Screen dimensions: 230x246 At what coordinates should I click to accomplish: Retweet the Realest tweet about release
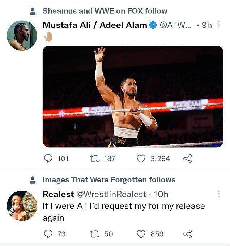coord(94,234)
